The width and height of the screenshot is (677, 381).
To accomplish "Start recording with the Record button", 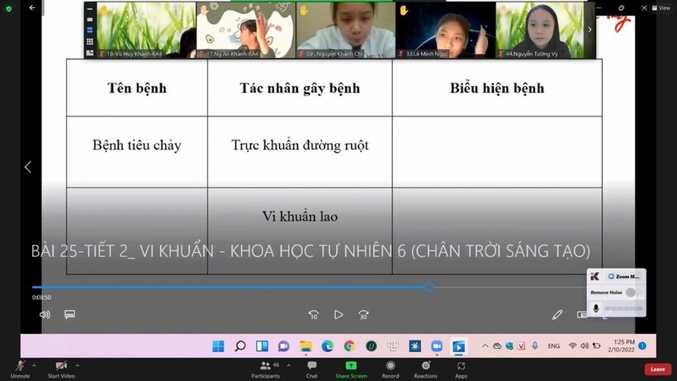I will [391, 366].
